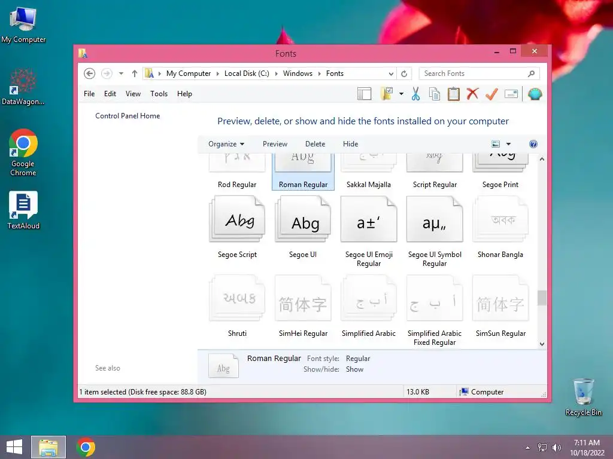Image resolution: width=613 pixels, height=459 pixels.
Task: Select the Simplified Arabic font icon
Action: pyautogui.click(x=369, y=298)
